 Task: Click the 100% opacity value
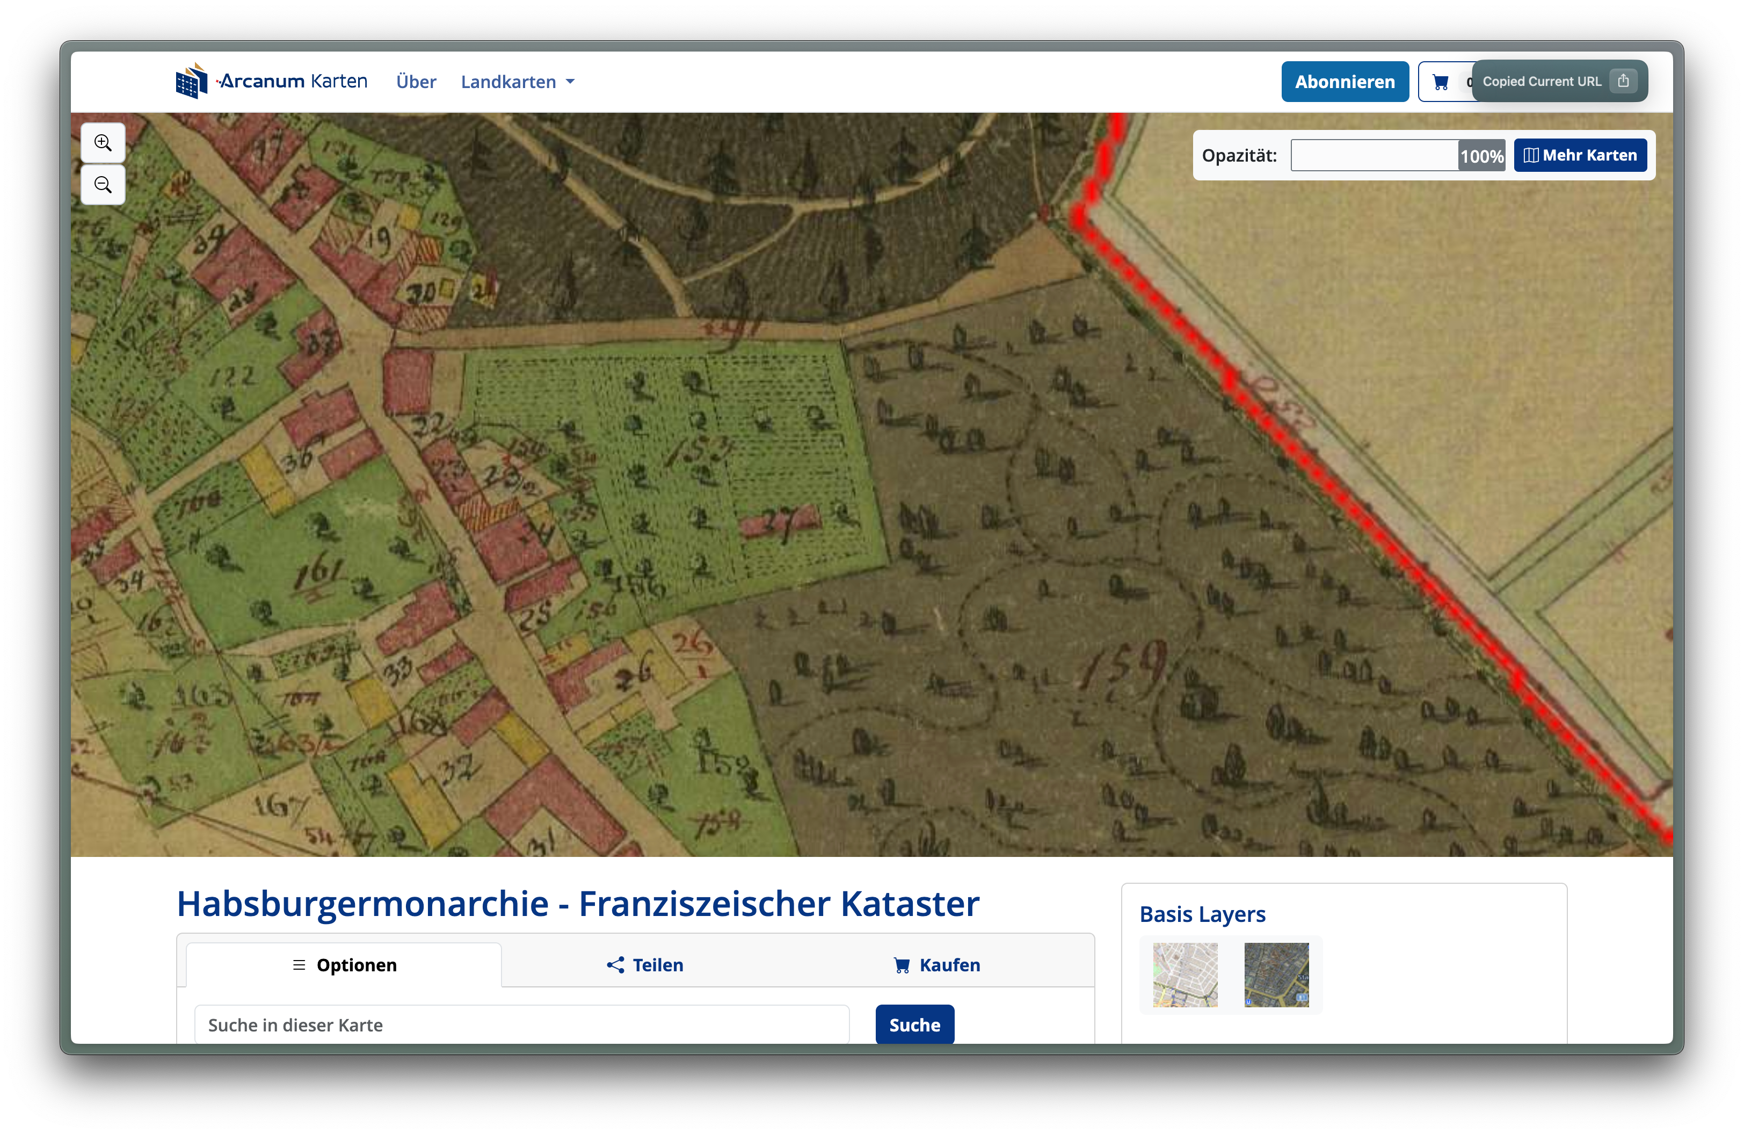1481,155
